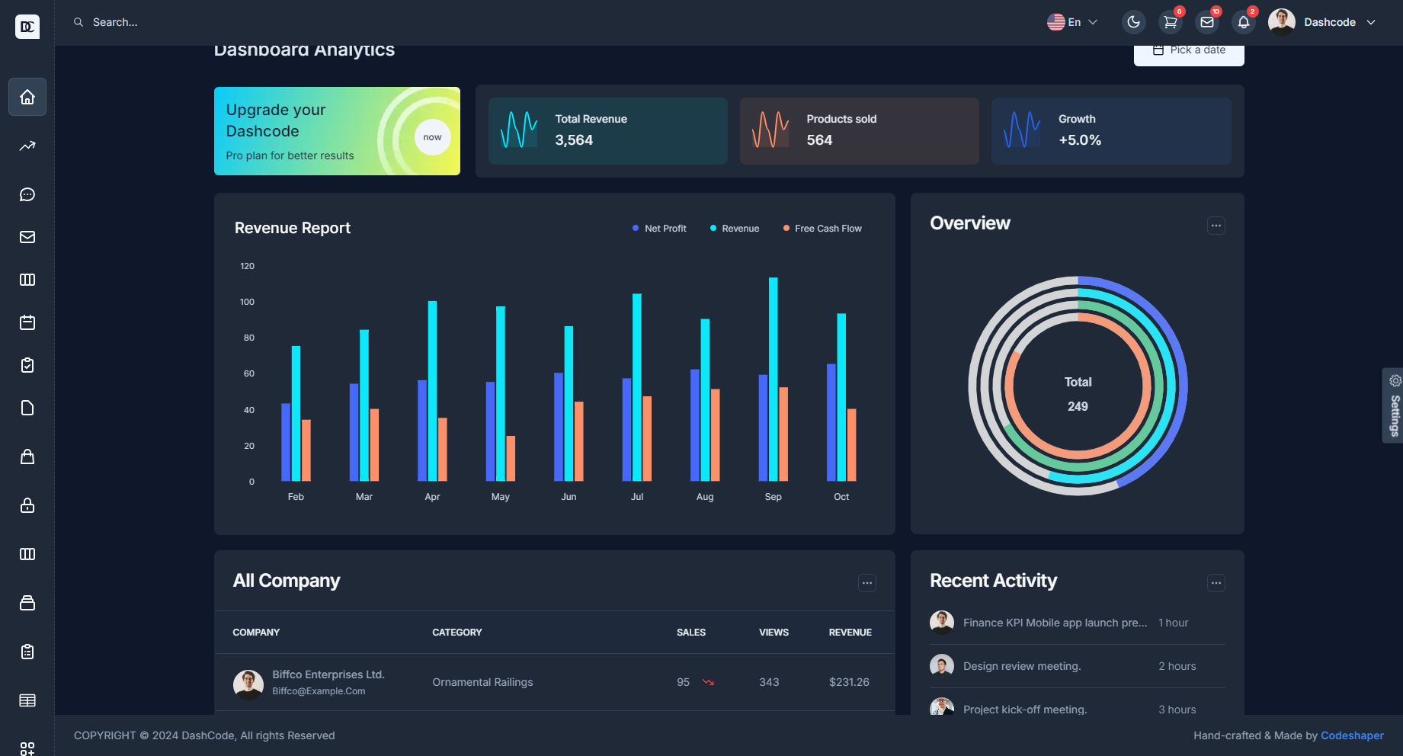Open the Recent Activity options menu
The width and height of the screenshot is (1403, 756).
click(1216, 583)
